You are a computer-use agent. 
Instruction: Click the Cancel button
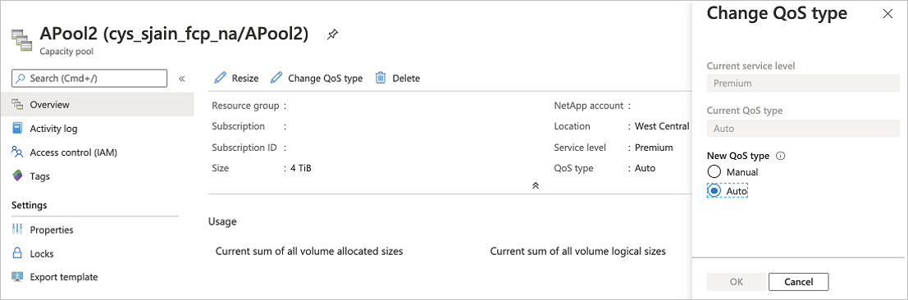coord(799,282)
